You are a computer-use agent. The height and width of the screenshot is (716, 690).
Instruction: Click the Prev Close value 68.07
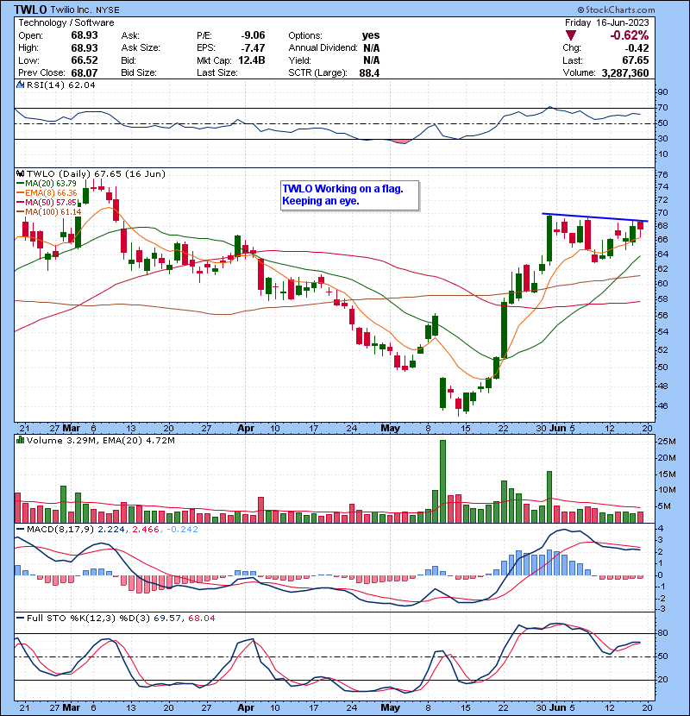[85, 73]
